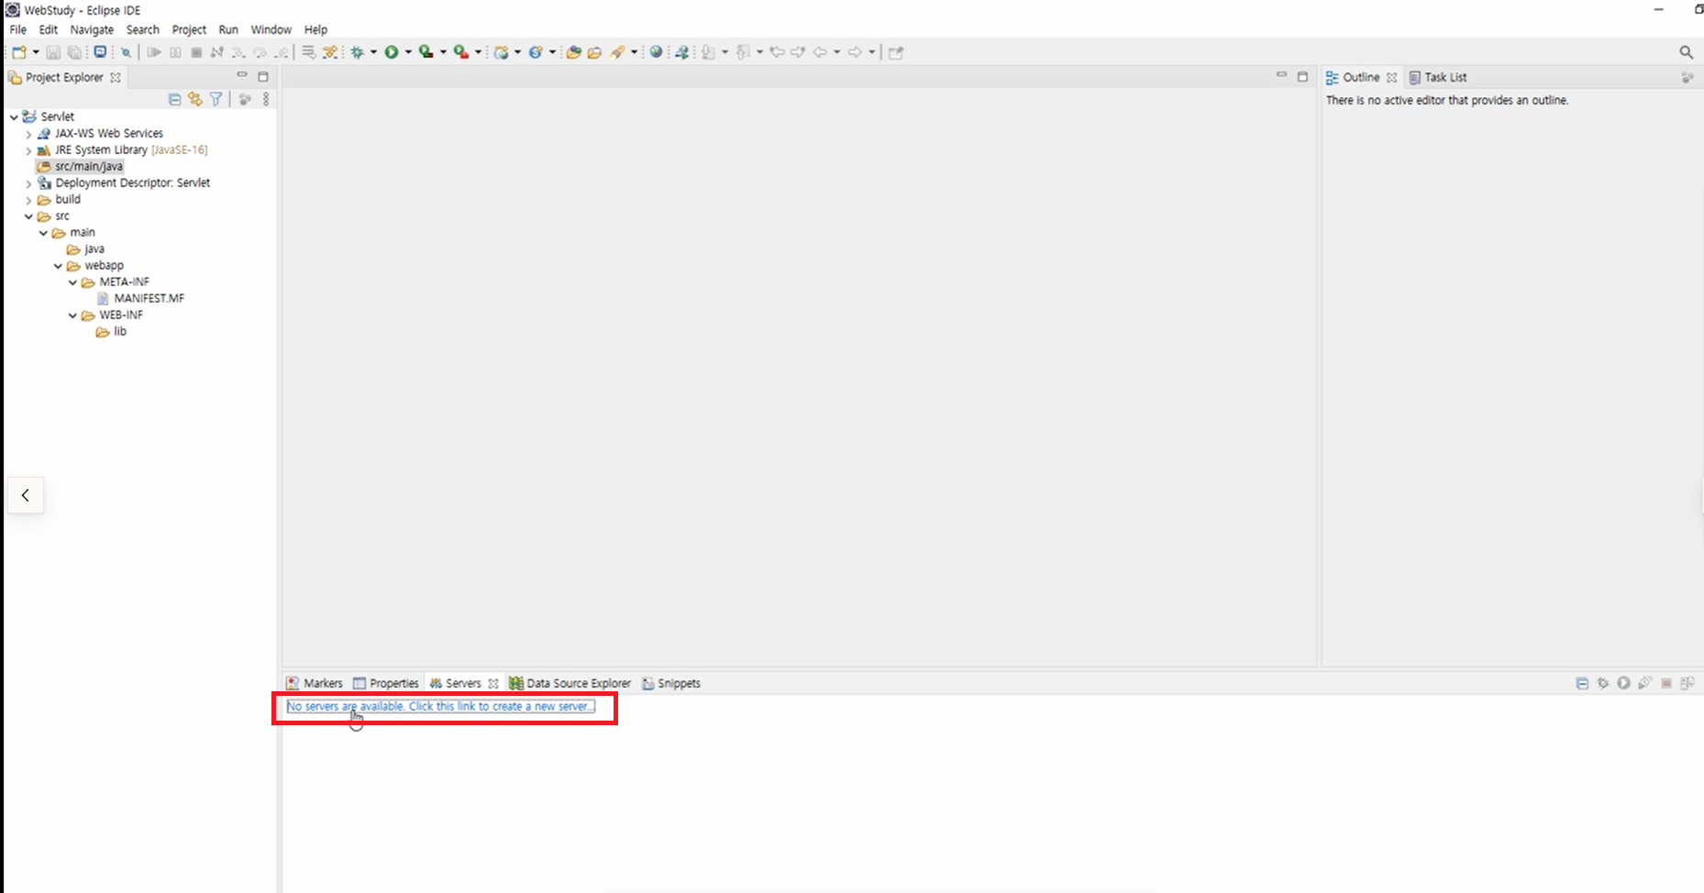The width and height of the screenshot is (1704, 893).
Task: Select src/main/java in the tree
Action: 88,167
